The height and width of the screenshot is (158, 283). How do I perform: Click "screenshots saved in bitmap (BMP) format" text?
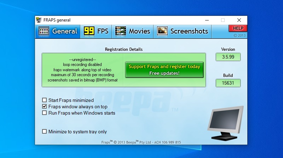coord(82,80)
